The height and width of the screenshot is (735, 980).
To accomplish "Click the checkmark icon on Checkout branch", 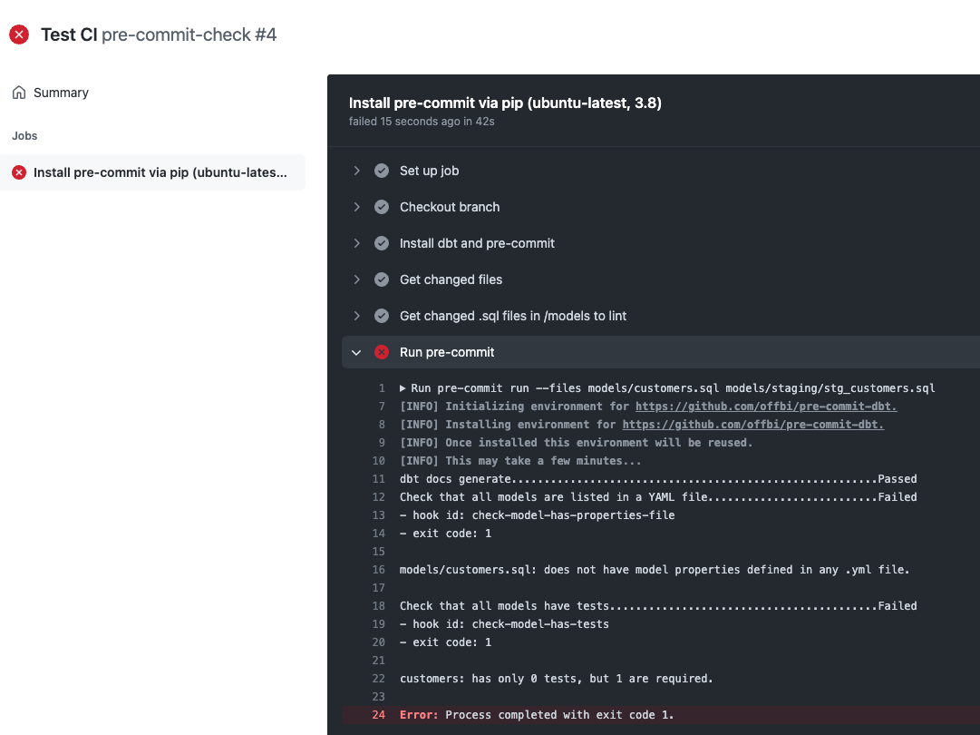I will tap(381, 207).
